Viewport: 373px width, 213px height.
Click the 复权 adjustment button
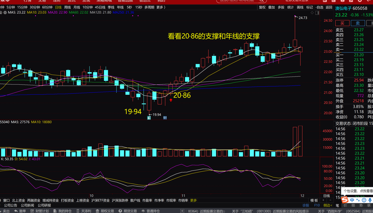(262, 7)
